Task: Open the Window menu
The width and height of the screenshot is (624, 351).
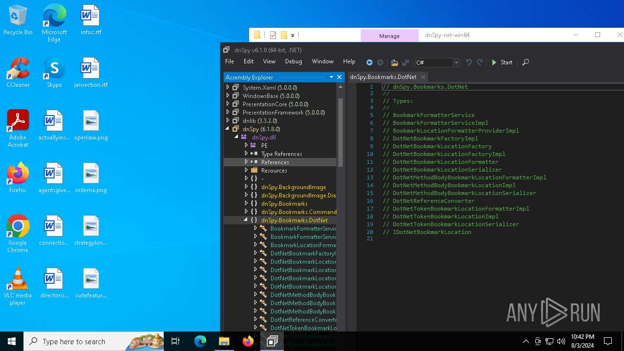Action: pos(323,61)
